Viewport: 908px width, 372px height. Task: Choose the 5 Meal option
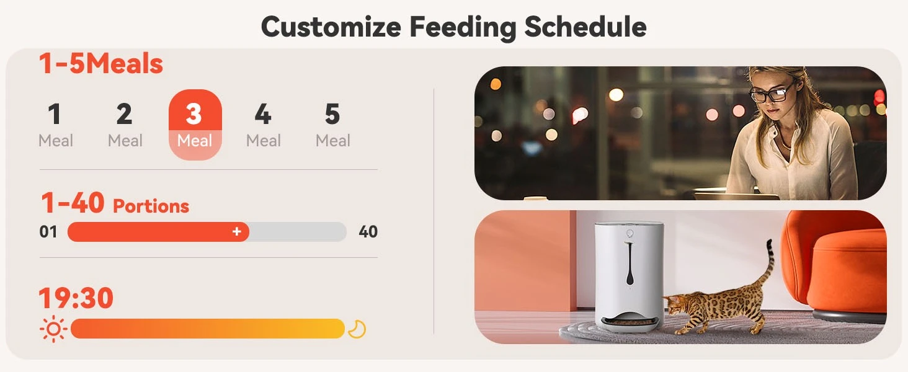[x=333, y=125]
